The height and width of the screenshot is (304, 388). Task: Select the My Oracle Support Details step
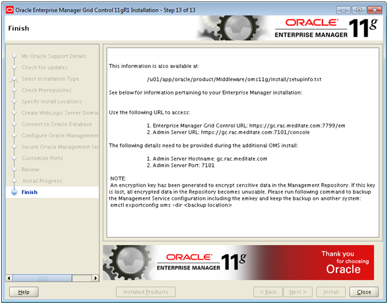(x=54, y=56)
